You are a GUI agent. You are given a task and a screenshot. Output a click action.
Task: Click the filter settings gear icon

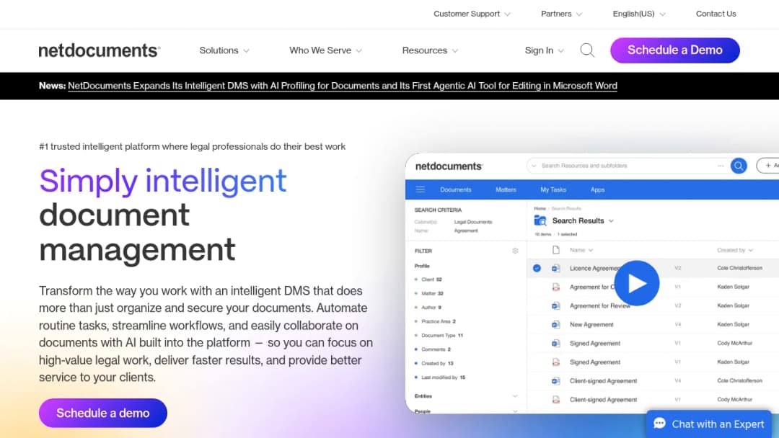(515, 251)
